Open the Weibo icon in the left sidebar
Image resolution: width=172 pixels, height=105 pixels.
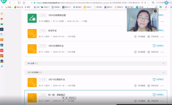pos(2,19)
